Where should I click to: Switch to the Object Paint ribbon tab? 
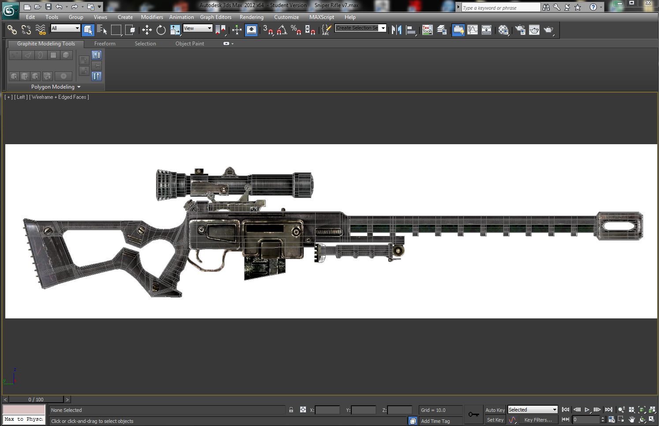coord(190,43)
